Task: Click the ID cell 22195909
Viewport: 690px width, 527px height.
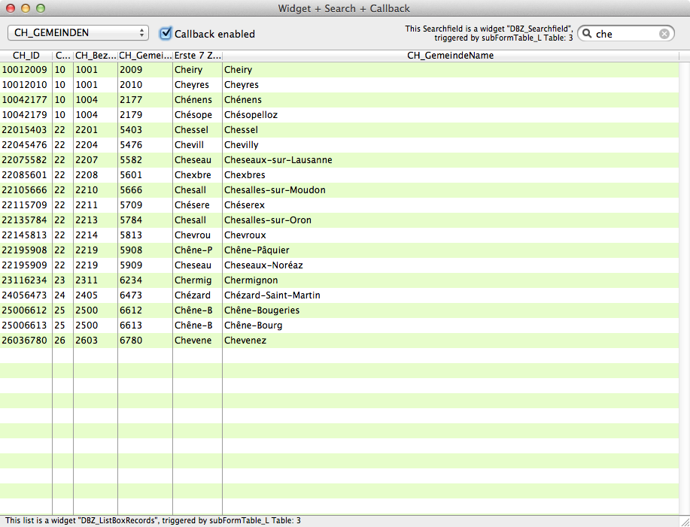Action: pos(25,265)
